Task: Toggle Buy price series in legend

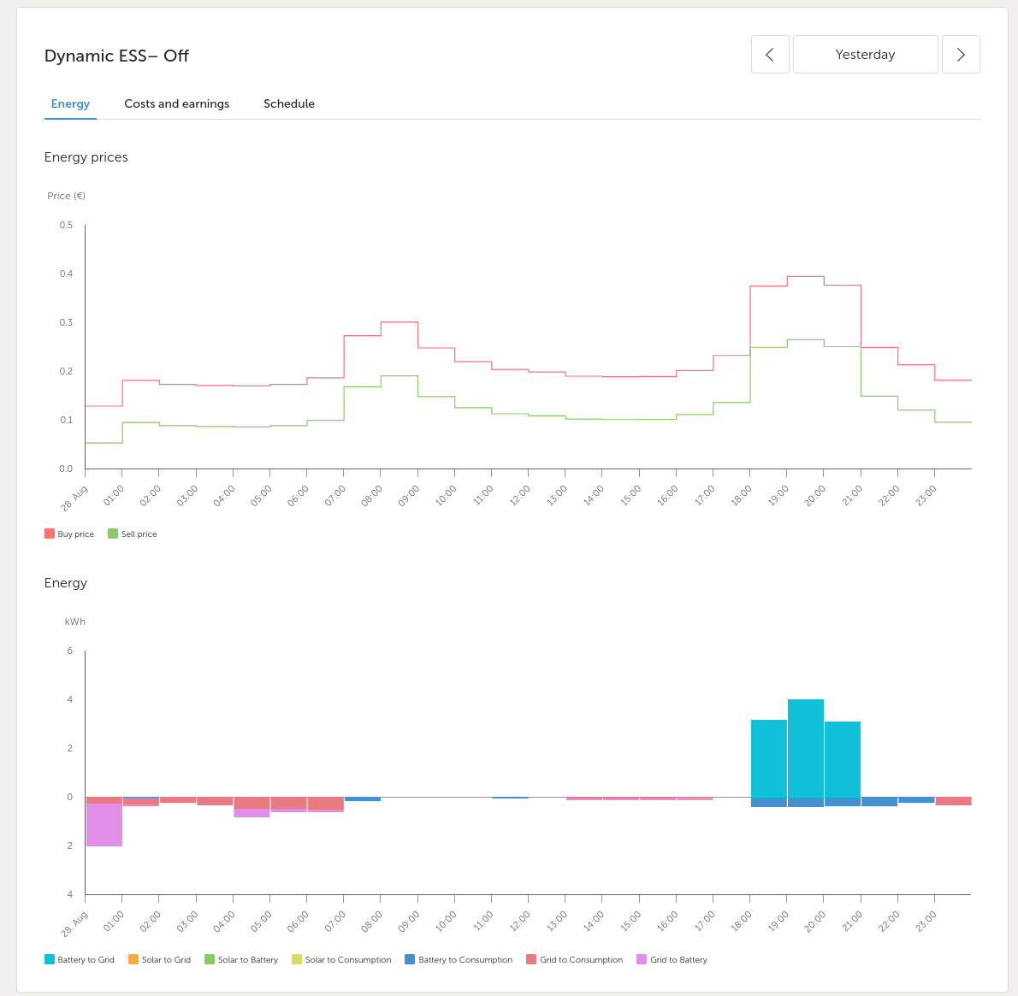Action: pyautogui.click(x=69, y=533)
